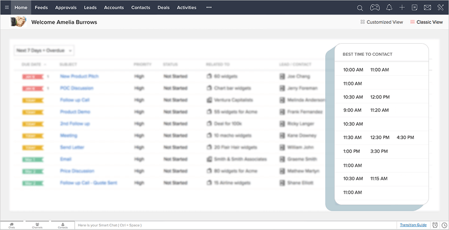
Task: Open the hamburger menu icon
Action: 7,7
